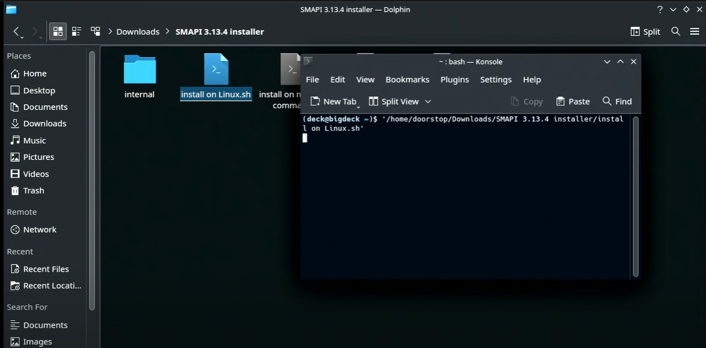The height and width of the screenshot is (348, 706).
Task: Click Downloads in the breadcrumb path
Action: 138,31
